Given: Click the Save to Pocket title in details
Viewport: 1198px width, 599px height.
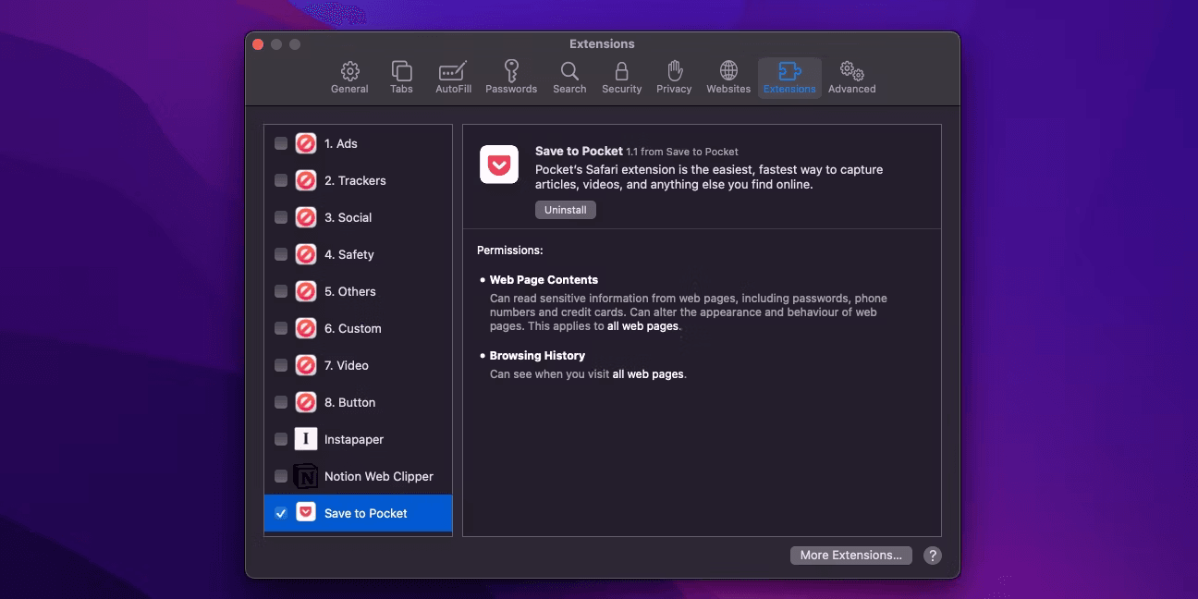Looking at the screenshot, I should tap(579, 151).
